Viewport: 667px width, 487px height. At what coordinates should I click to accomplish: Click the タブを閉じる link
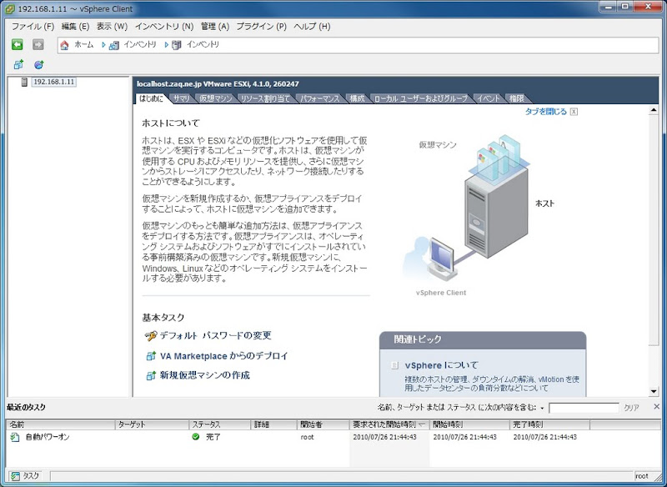(x=546, y=112)
